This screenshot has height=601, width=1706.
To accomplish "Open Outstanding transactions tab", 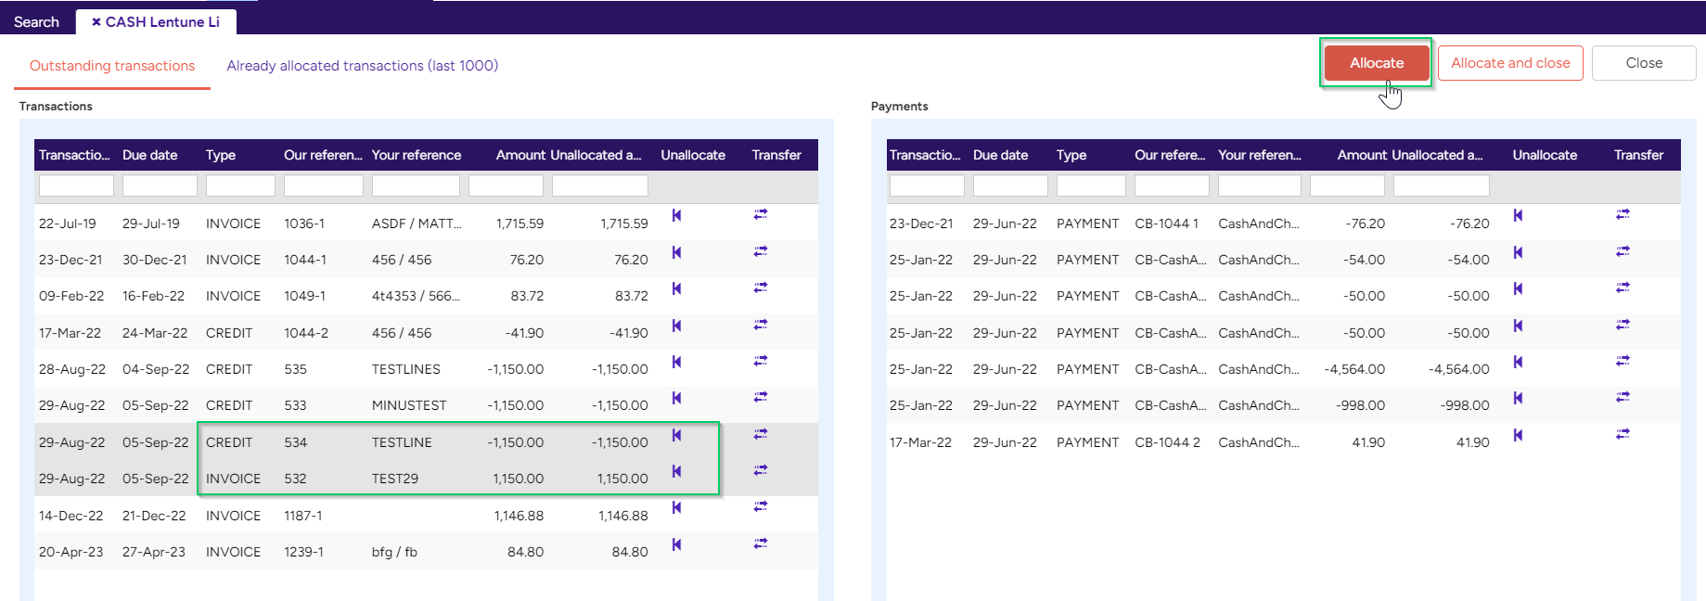I will [112, 66].
